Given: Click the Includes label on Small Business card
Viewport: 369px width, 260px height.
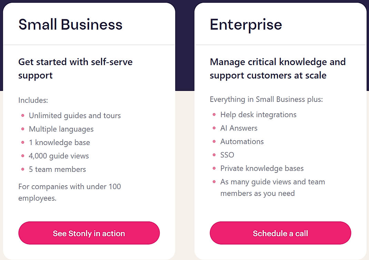Looking at the screenshot, I should coord(33,101).
